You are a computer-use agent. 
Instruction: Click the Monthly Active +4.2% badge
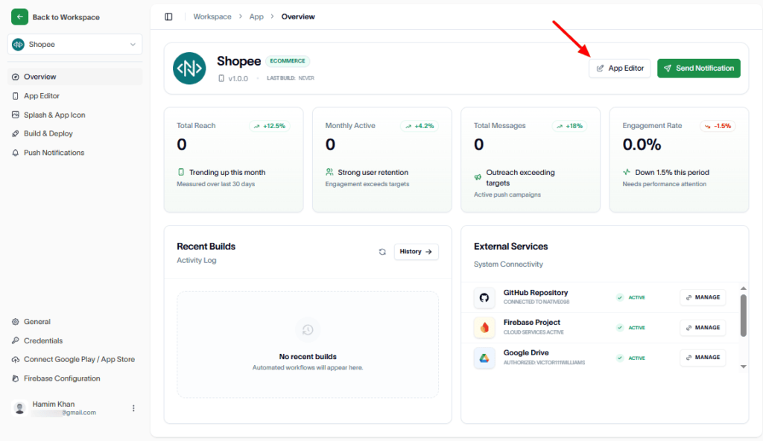coord(420,126)
